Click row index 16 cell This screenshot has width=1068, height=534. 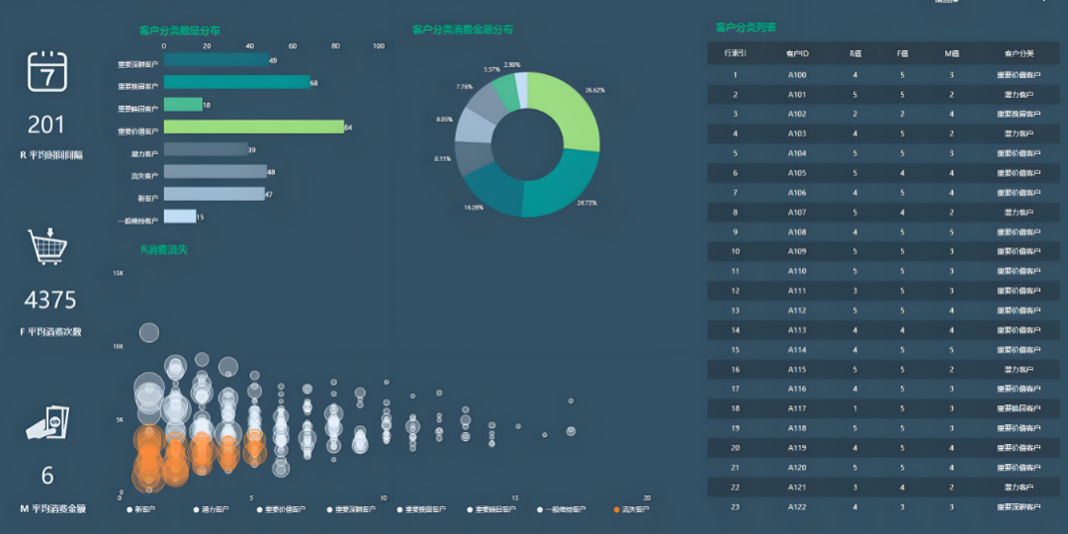coord(735,369)
